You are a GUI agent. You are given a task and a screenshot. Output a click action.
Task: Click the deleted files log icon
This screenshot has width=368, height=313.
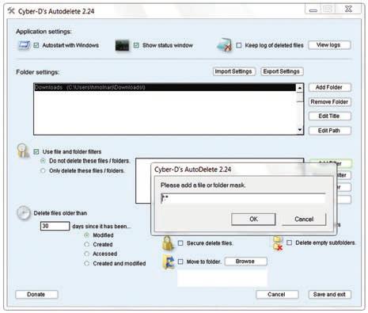click(224, 45)
